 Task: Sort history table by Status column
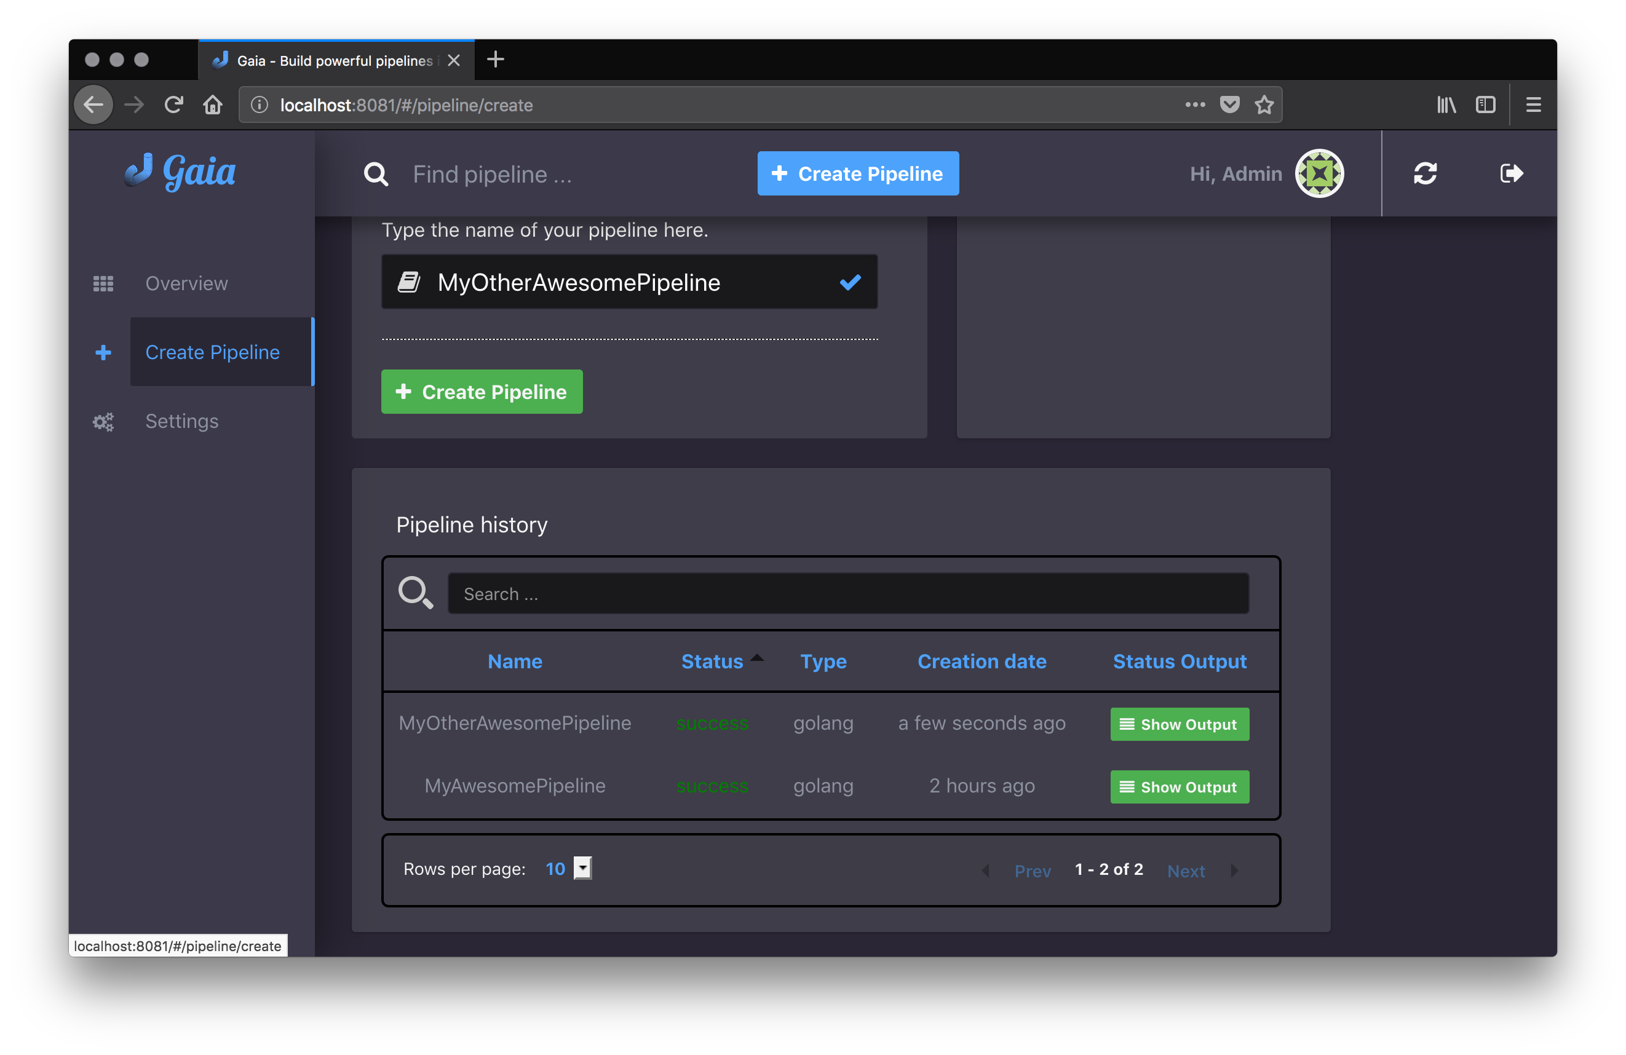point(712,661)
